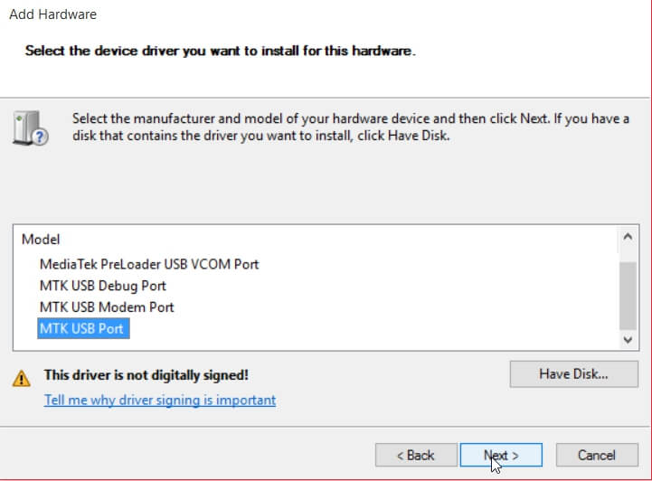Select the highlighted MTK USB Port

click(83, 328)
